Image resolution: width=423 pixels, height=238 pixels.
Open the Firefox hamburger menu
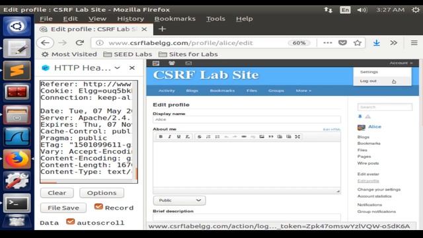(414, 42)
